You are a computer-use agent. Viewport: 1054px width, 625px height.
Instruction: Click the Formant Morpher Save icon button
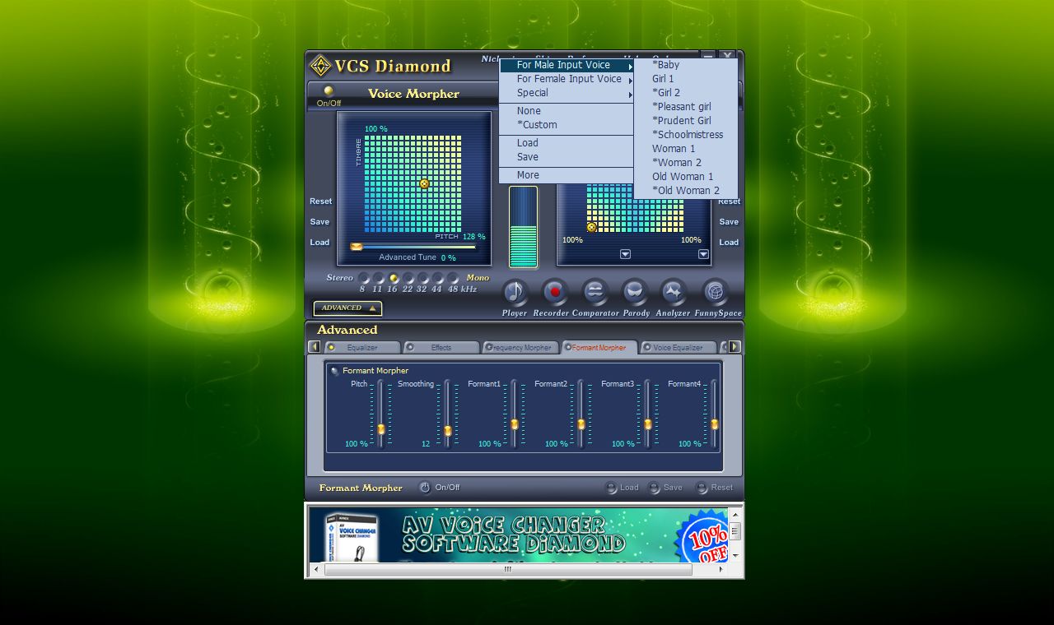[x=654, y=488]
